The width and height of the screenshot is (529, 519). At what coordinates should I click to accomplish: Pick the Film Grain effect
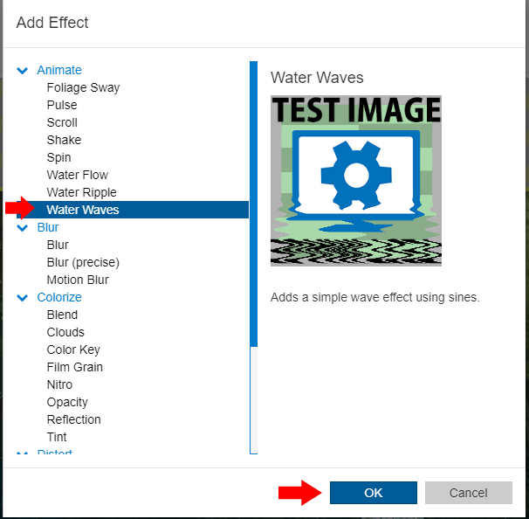75,367
